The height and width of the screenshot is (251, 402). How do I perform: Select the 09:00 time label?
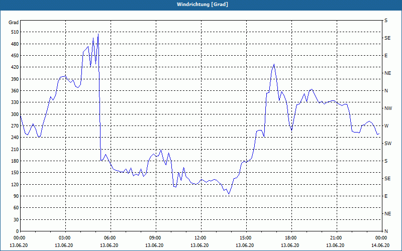click(x=156, y=238)
